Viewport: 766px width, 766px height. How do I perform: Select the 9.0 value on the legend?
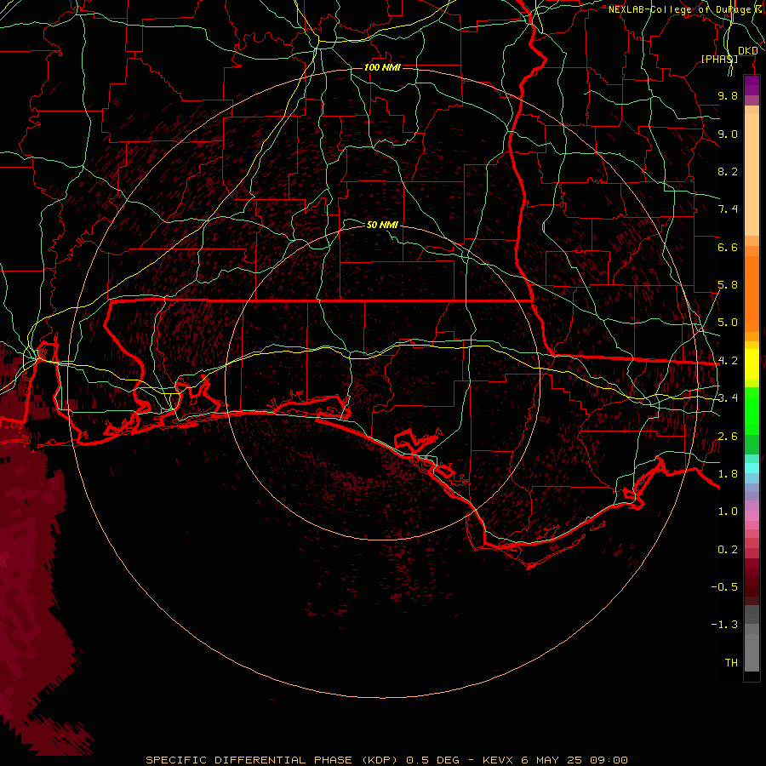pos(728,134)
